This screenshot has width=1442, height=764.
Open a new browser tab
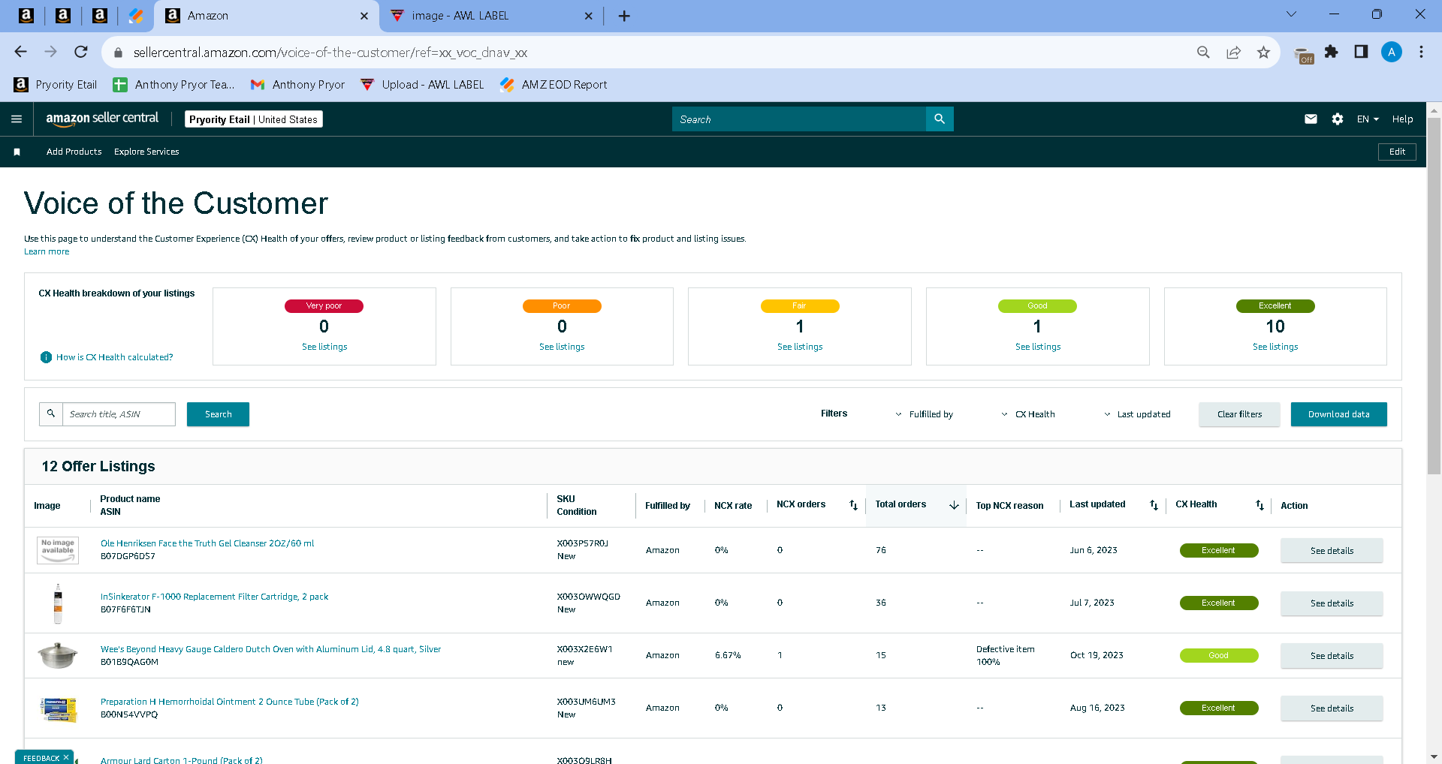[624, 16]
